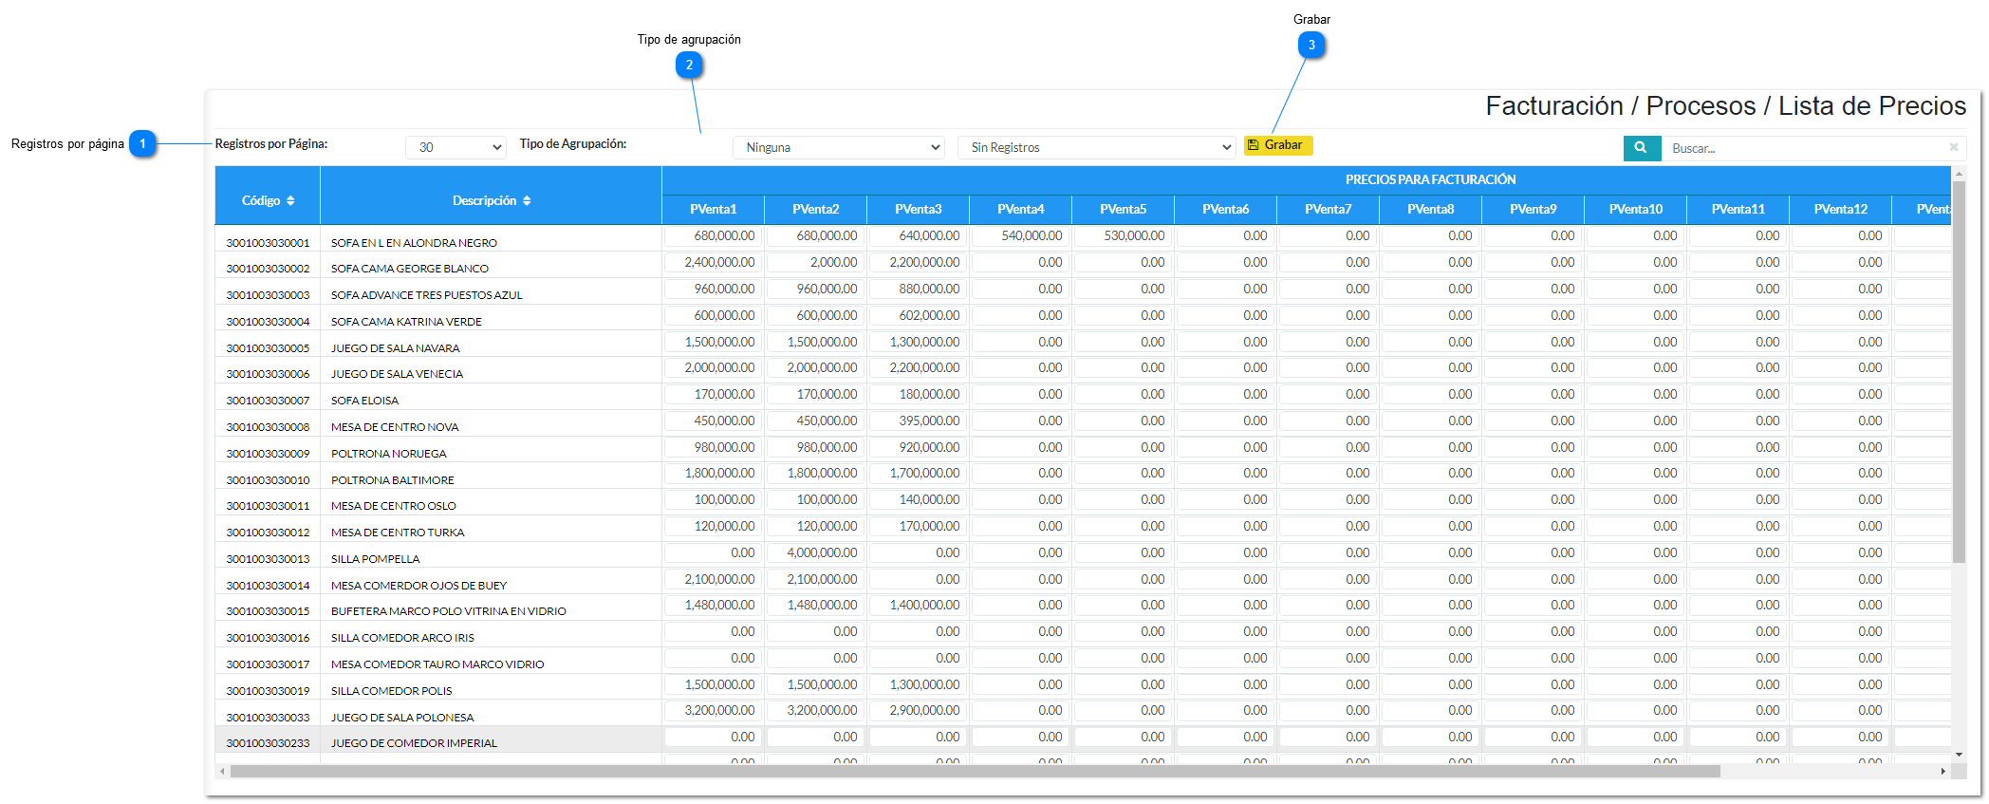Image resolution: width=1989 pixels, height=804 pixels.
Task: Select description SILLA COMEDOR ARCO IRIS
Action: (x=402, y=638)
